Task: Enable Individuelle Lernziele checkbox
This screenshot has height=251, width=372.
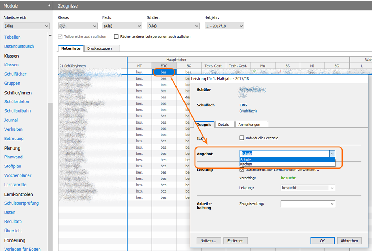Action: pos(242,138)
